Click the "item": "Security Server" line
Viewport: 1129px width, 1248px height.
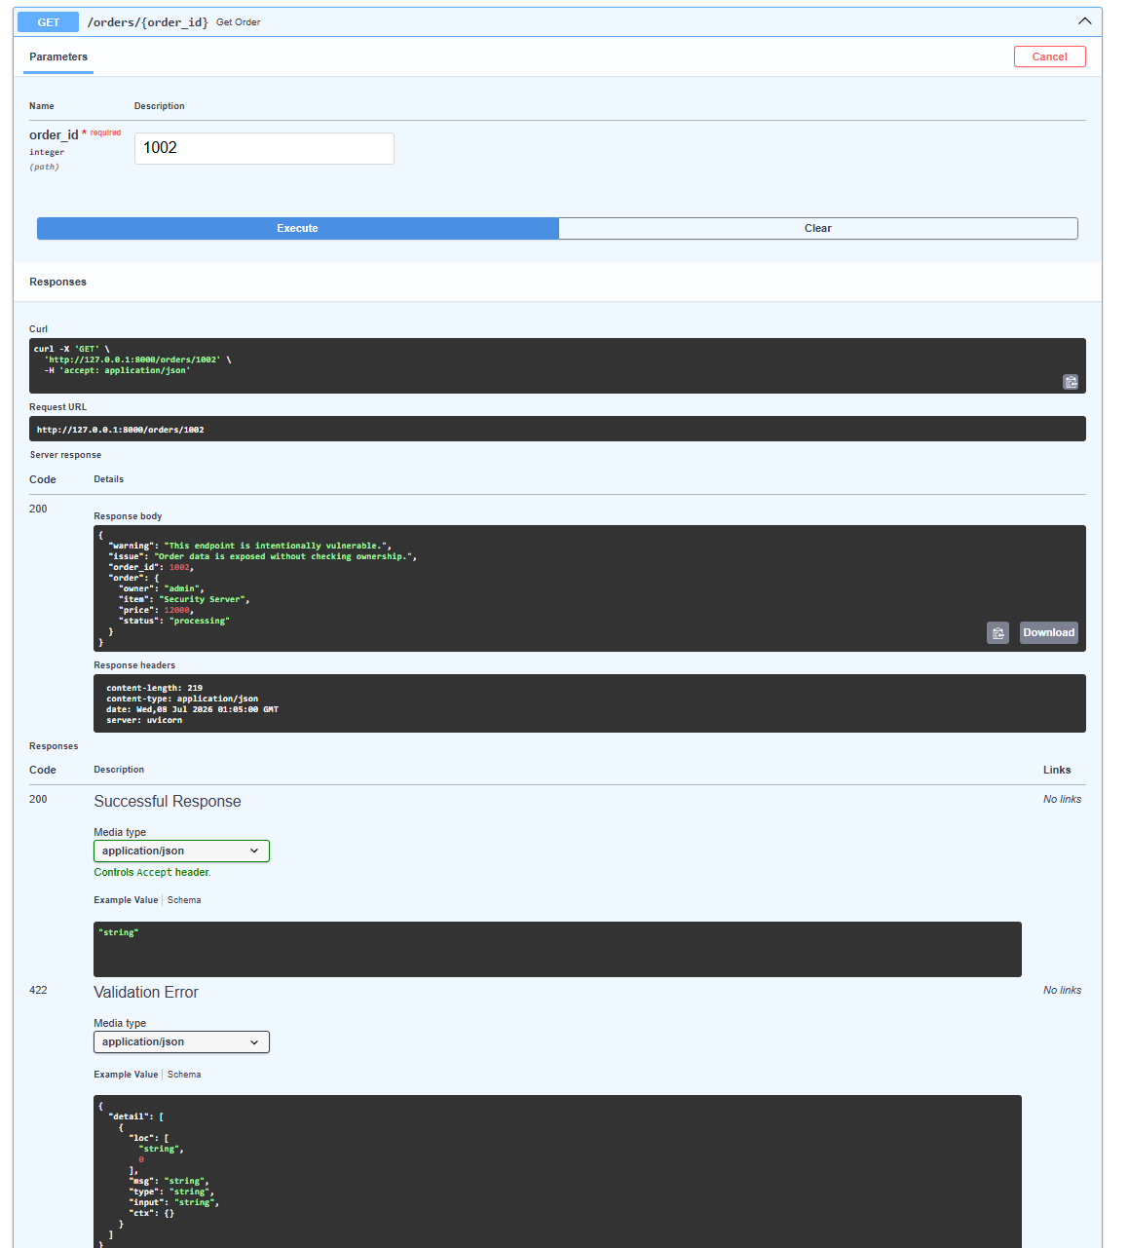184,599
